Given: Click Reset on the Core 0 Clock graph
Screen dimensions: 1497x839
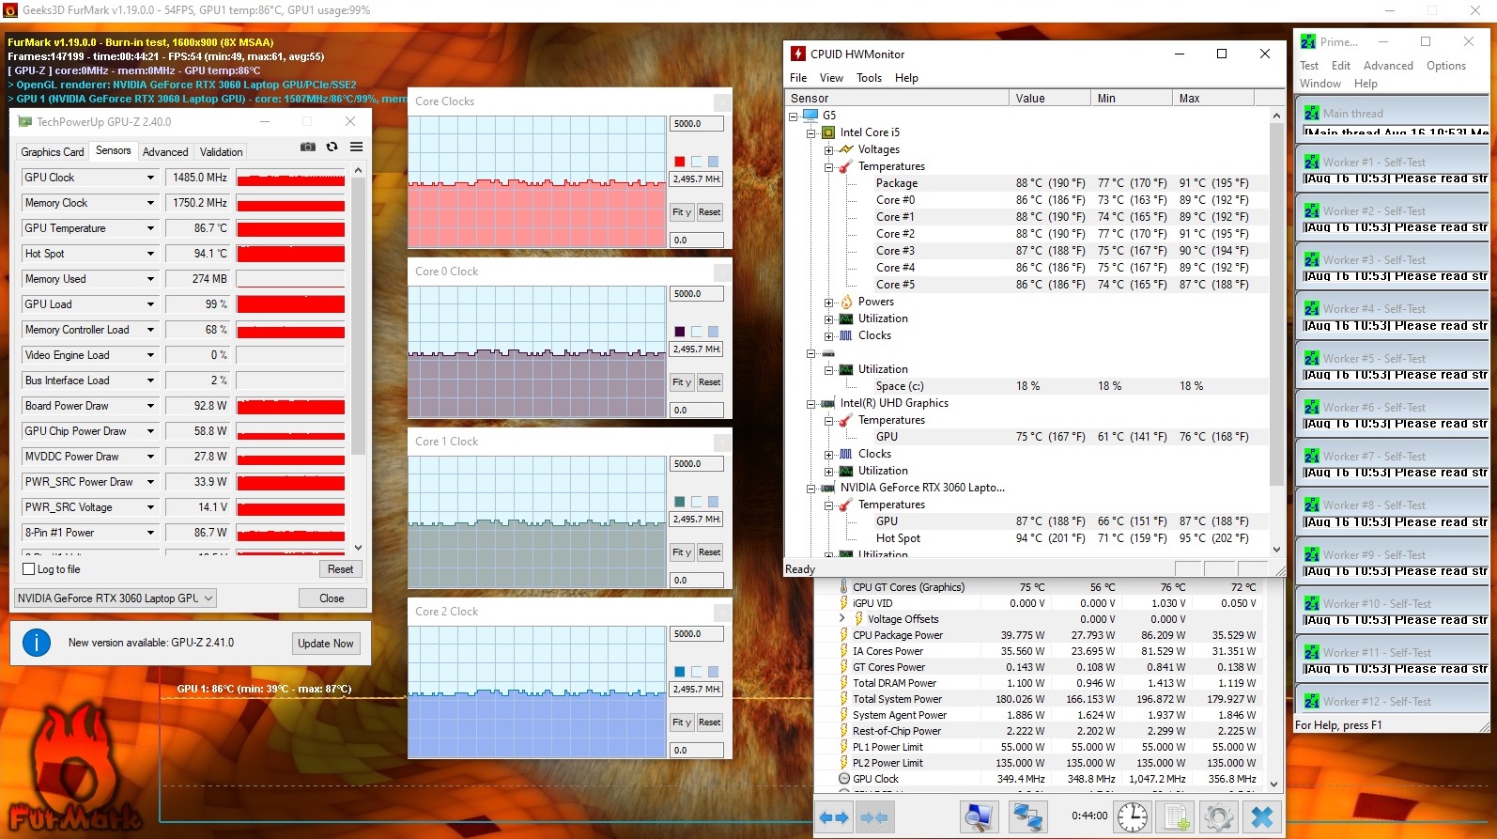Looking at the screenshot, I should 710,382.
